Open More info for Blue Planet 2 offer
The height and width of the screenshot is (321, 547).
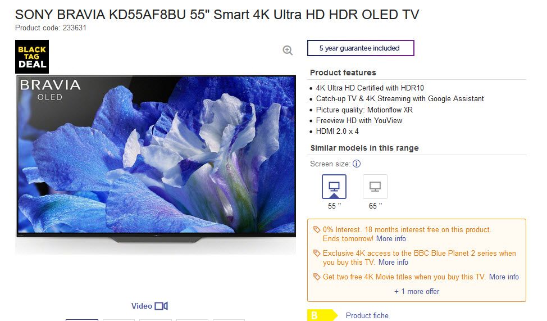point(393,263)
